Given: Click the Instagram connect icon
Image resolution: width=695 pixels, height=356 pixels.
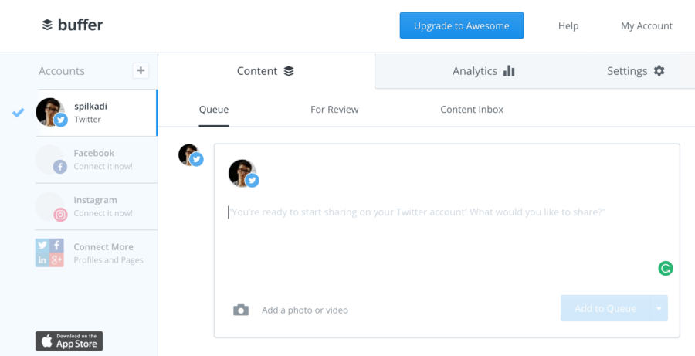Looking at the screenshot, I should click(60, 215).
